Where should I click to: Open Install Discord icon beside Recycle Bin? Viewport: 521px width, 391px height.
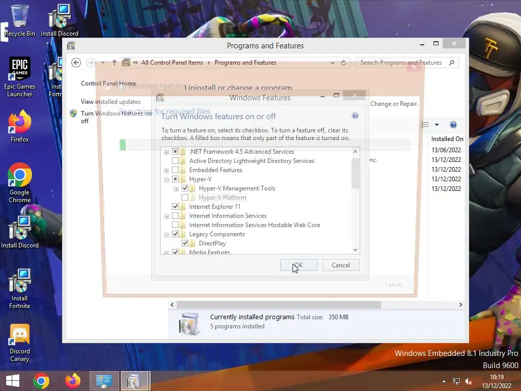point(60,20)
